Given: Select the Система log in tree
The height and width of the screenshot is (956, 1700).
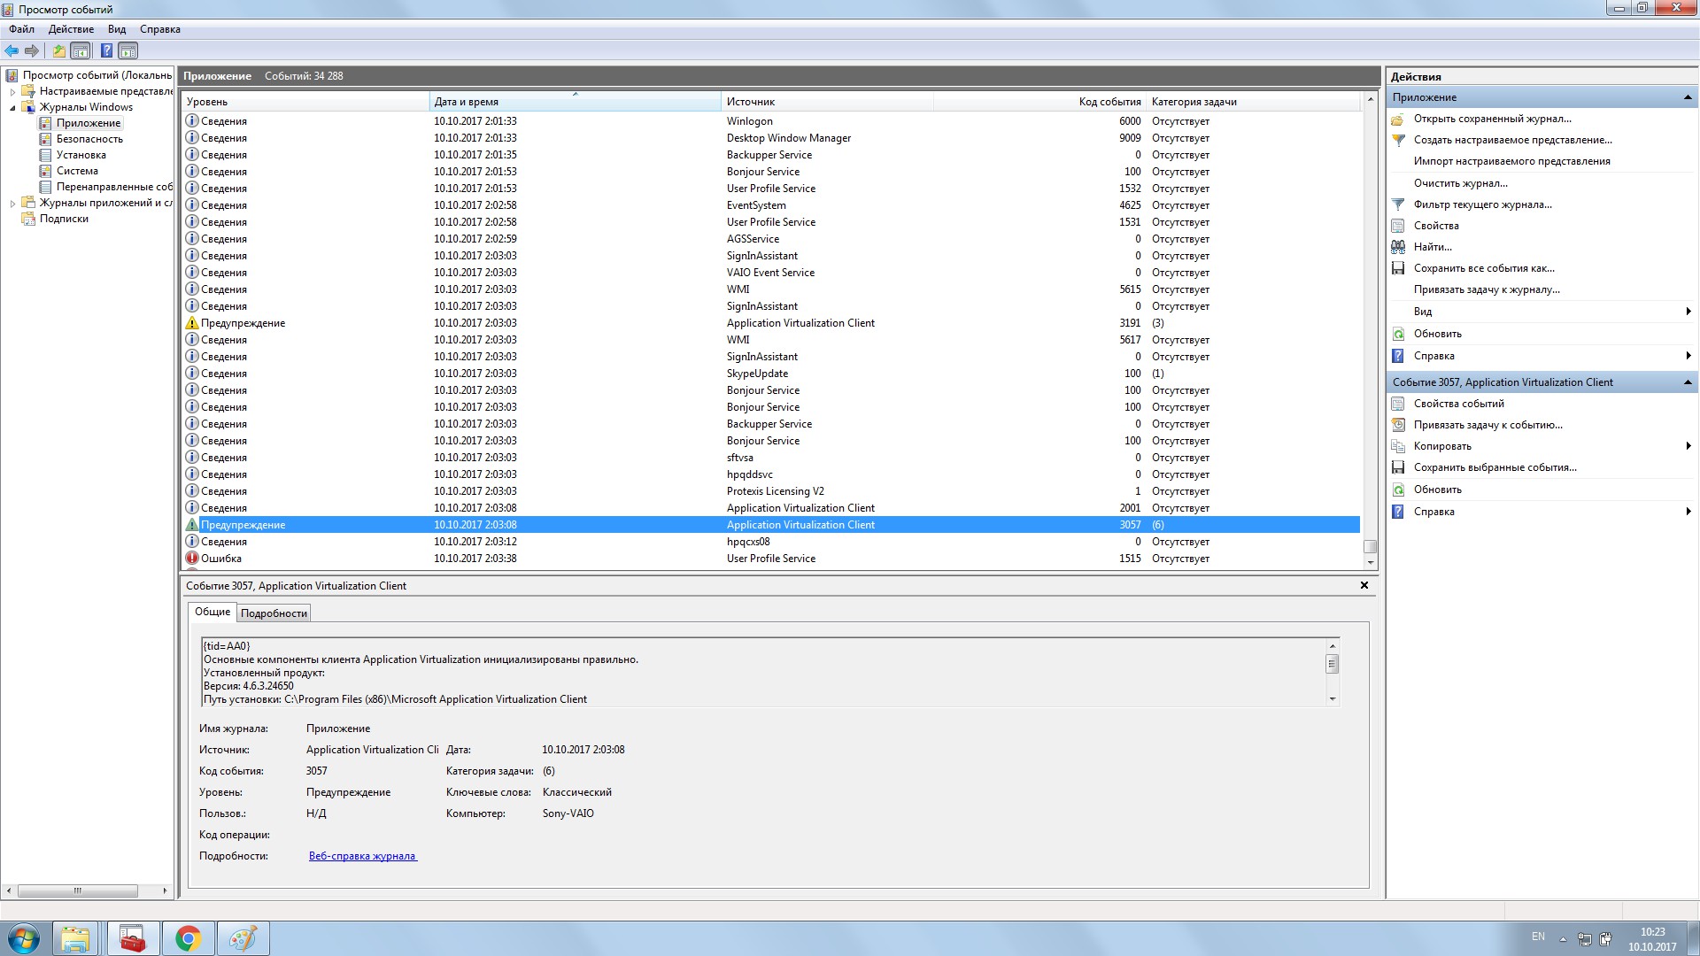Looking at the screenshot, I should pyautogui.click(x=77, y=171).
